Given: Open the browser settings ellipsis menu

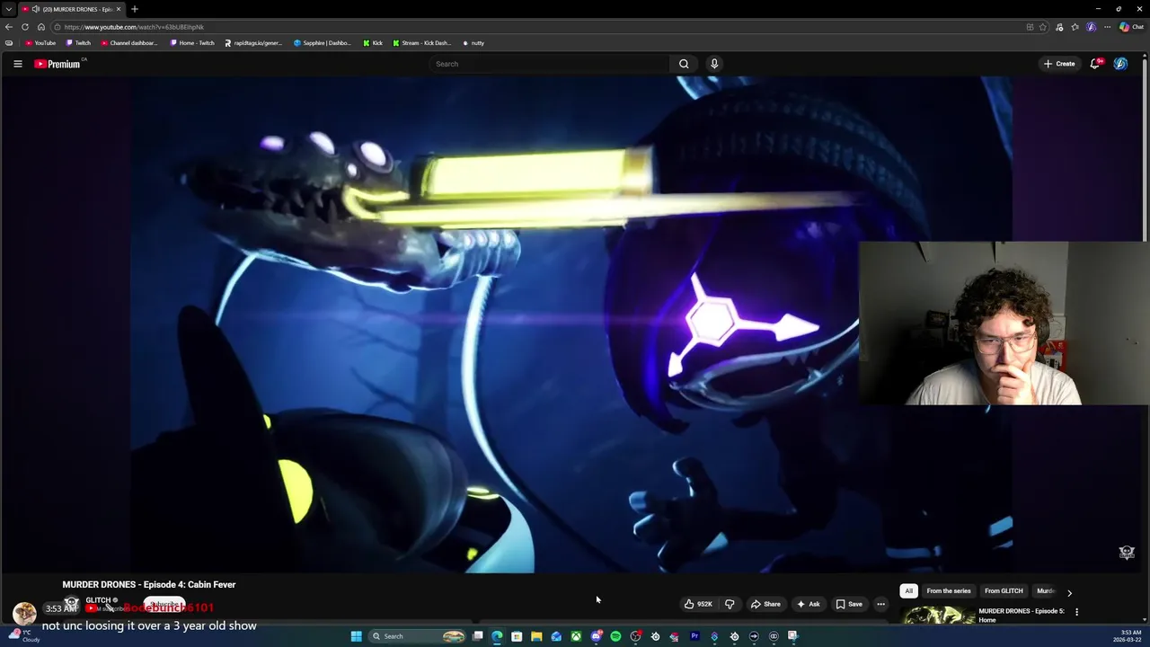Looking at the screenshot, I should [x=1108, y=27].
